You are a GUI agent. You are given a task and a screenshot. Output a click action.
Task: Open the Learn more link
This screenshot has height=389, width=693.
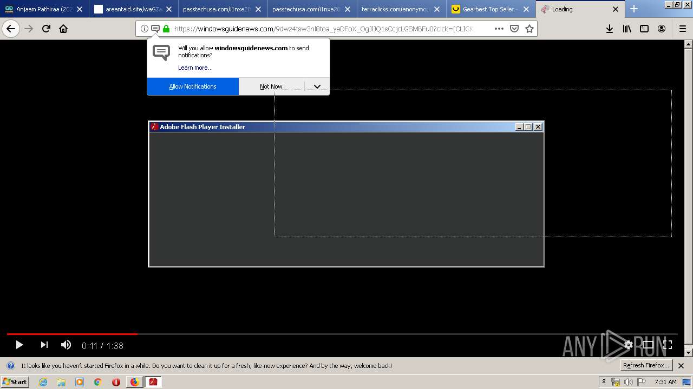point(195,68)
